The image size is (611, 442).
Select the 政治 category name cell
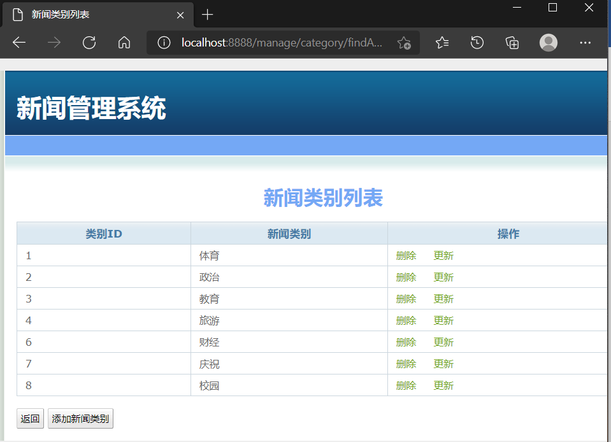[x=289, y=277]
